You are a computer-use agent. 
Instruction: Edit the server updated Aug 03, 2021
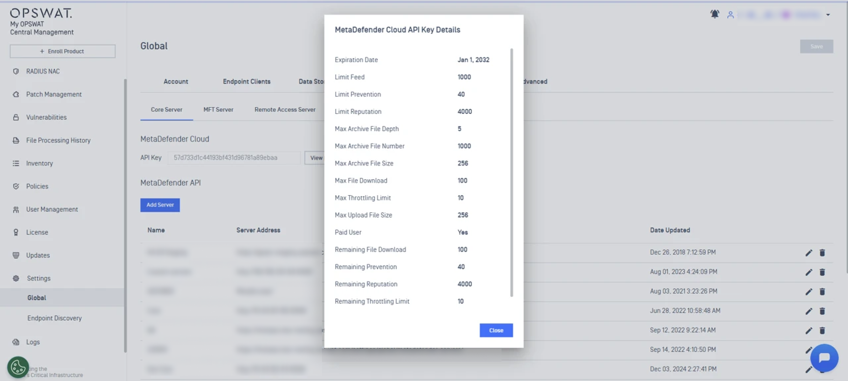[x=809, y=292]
